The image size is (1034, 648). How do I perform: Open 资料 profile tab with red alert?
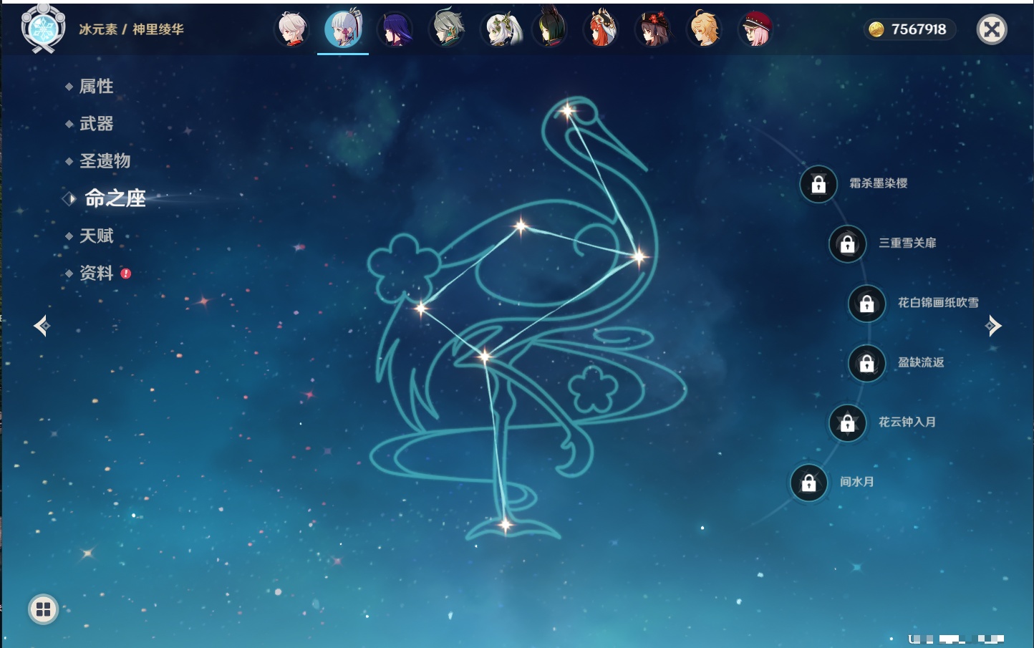tap(96, 273)
